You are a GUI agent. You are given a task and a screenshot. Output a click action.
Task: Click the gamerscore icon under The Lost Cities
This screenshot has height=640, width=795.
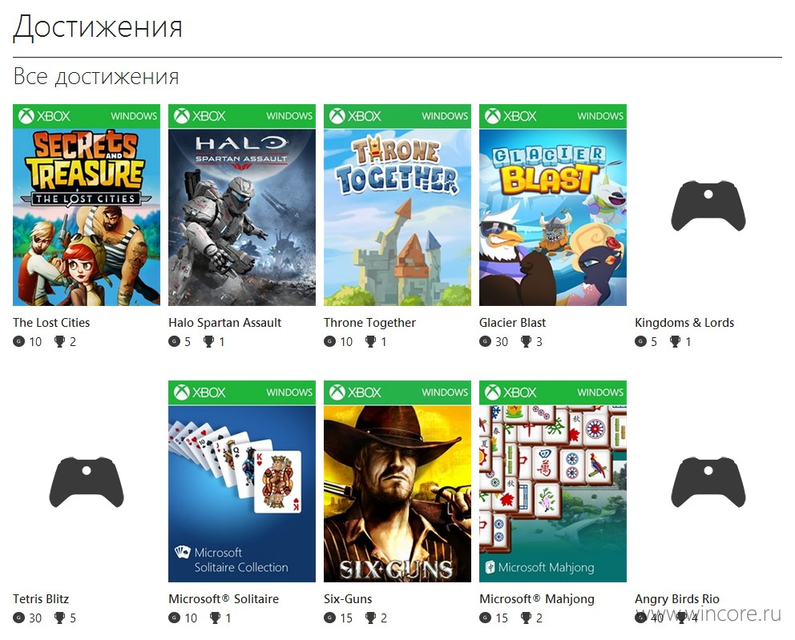(x=18, y=341)
